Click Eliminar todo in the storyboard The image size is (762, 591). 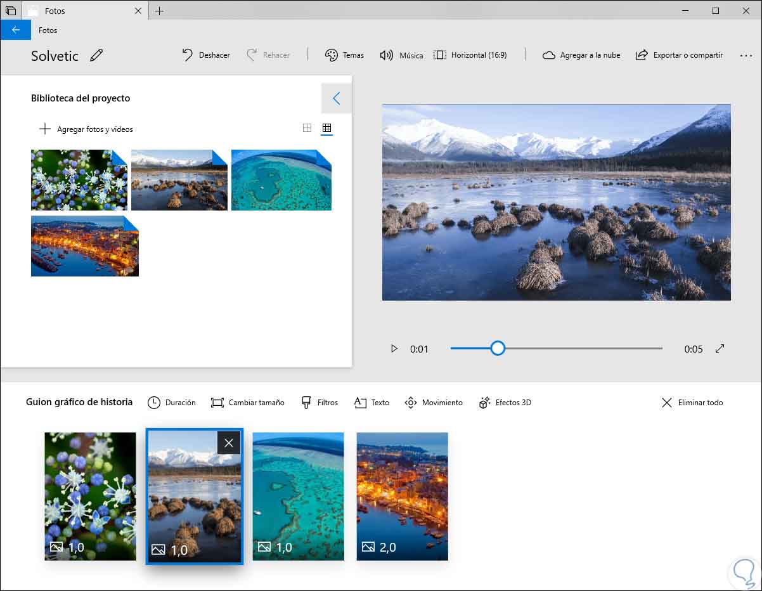click(x=692, y=403)
